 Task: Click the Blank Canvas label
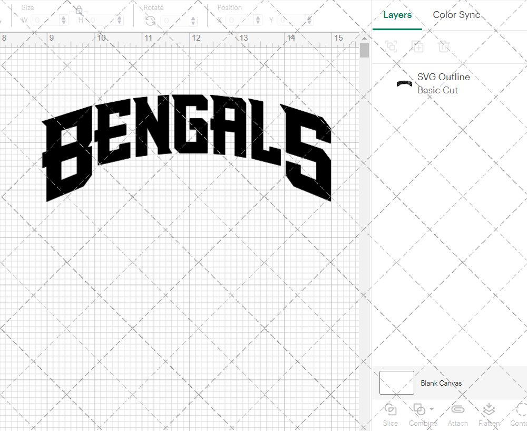pyautogui.click(x=441, y=383)
